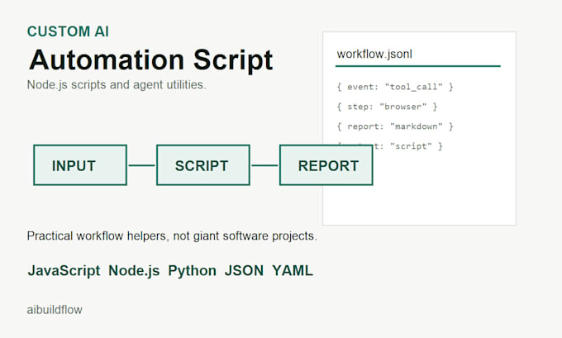This screenshot has width=562, height=338.
Task: Click the REPORT box in the diagram
Action: tap(326, 165)
